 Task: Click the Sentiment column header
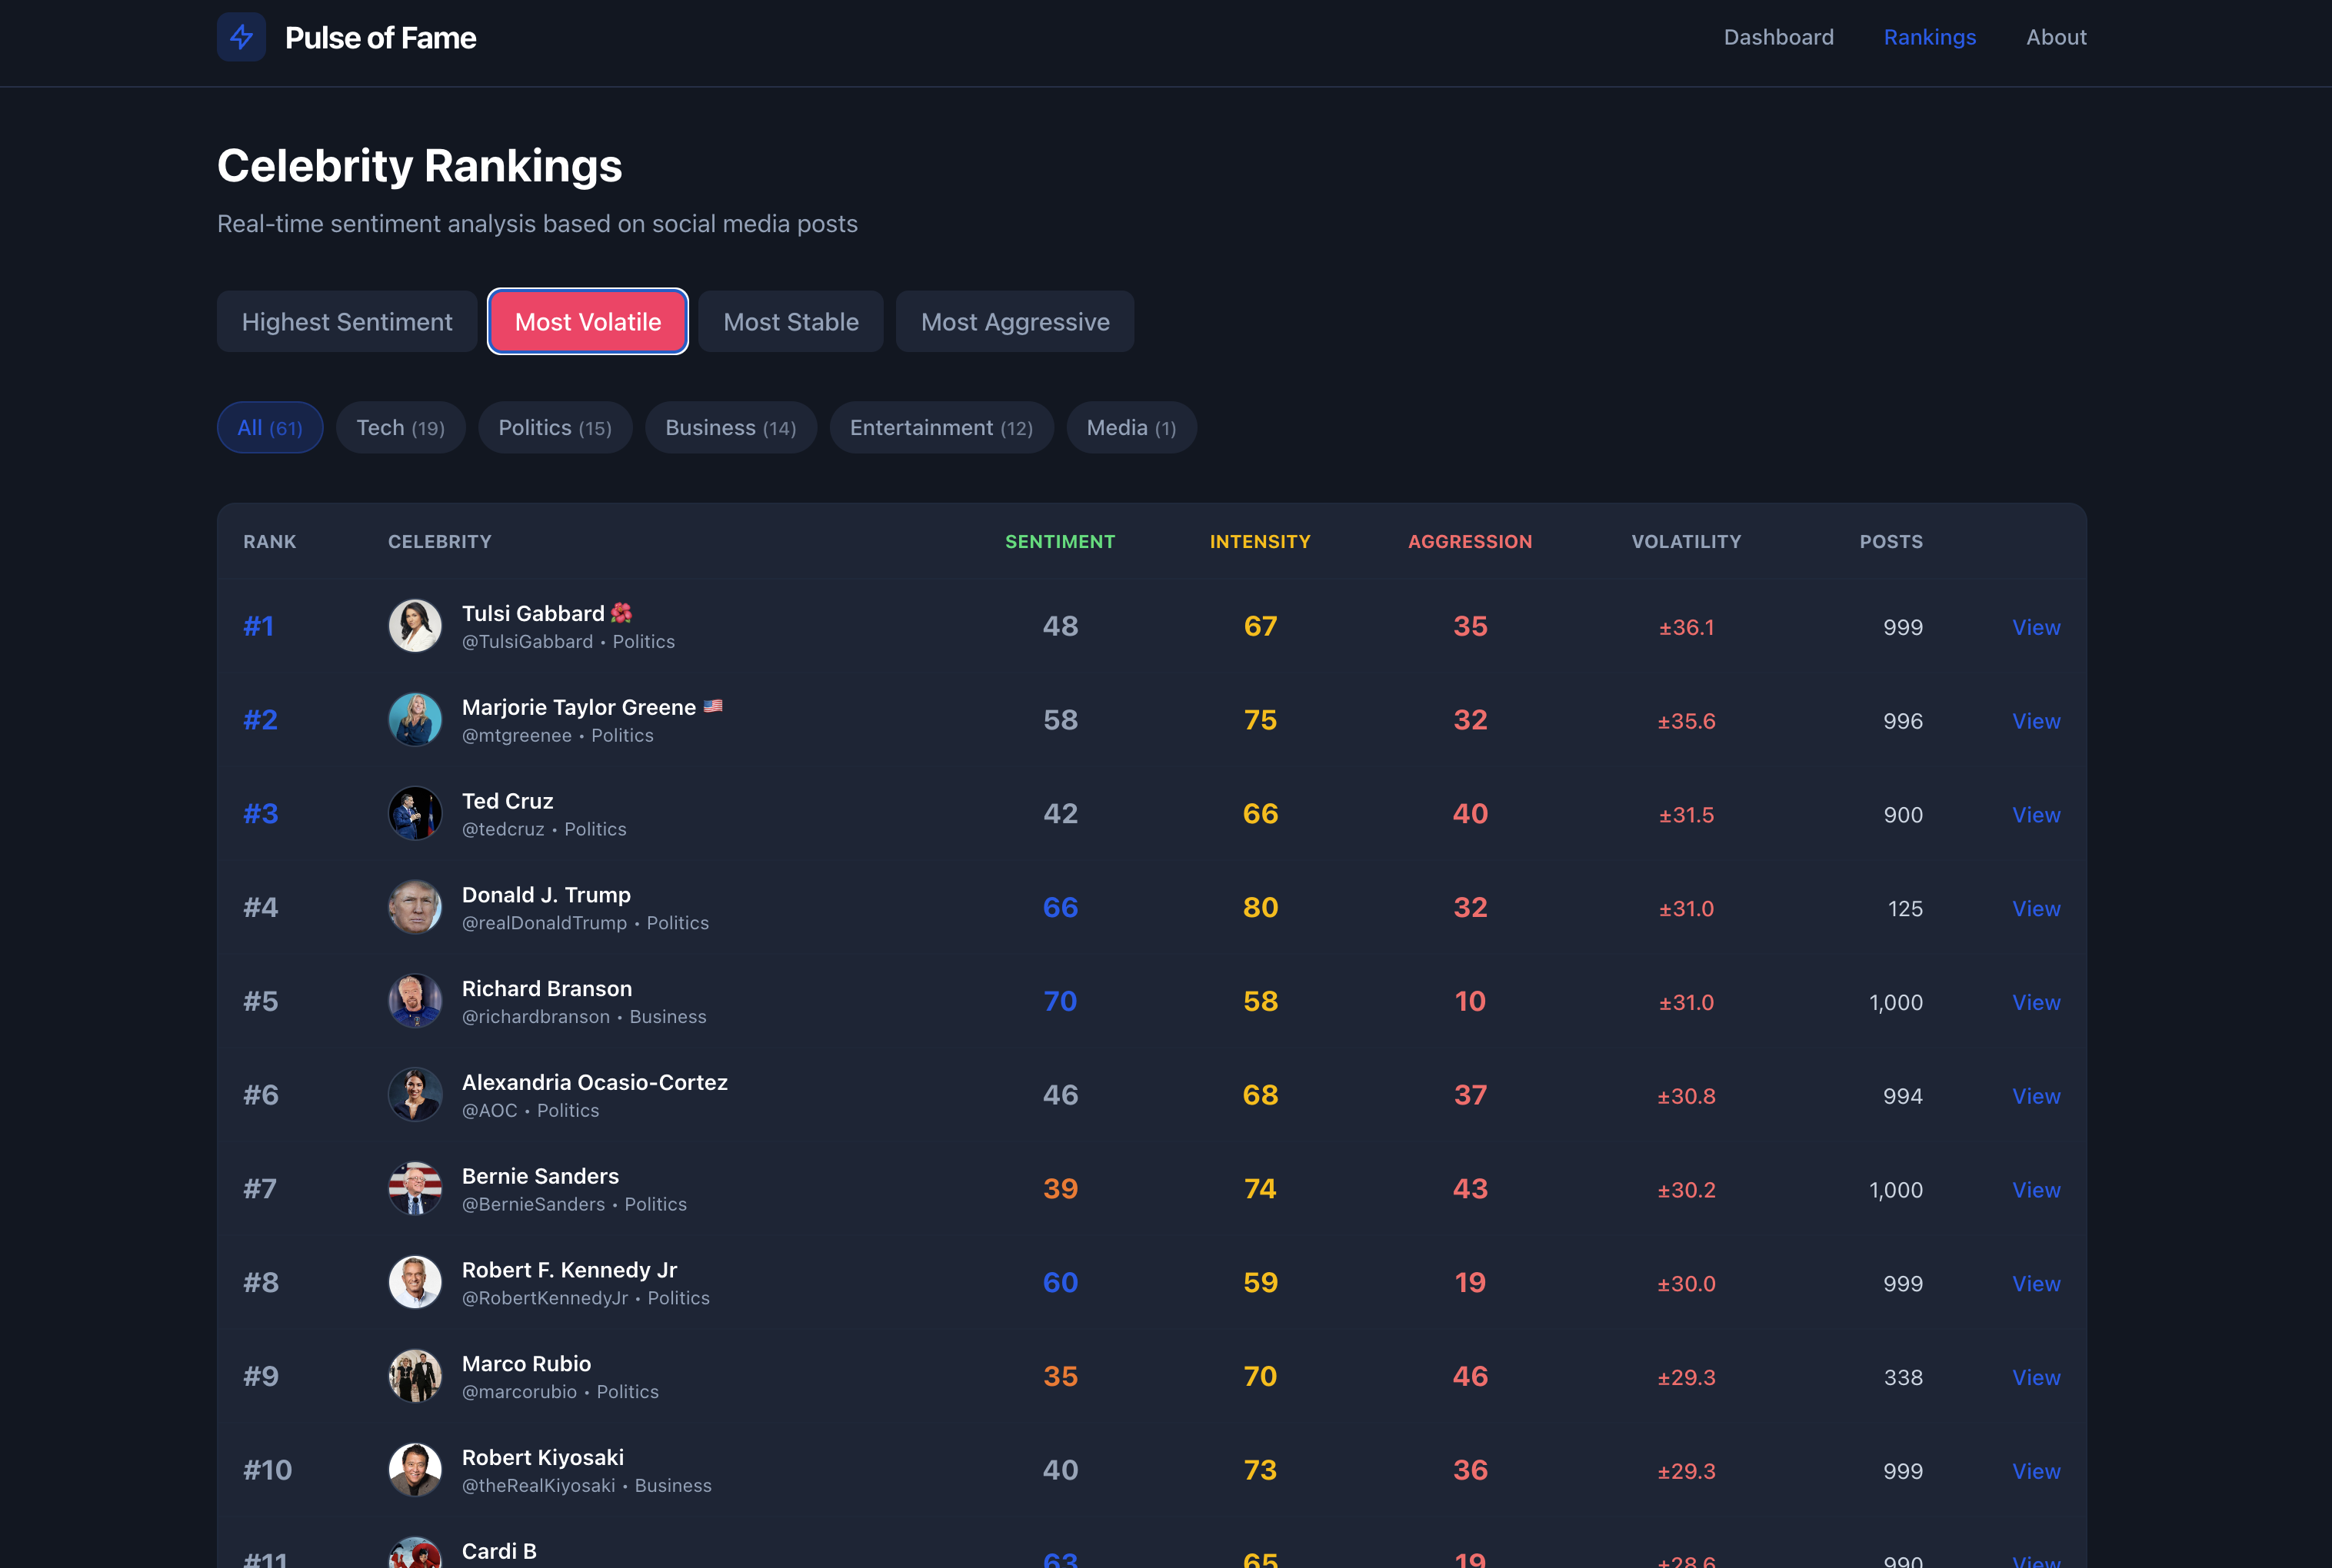tap(1059, 541)
